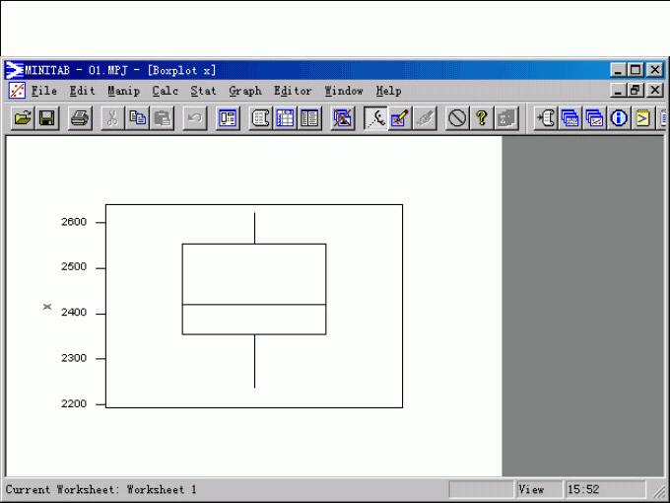Click the Open Project folder icon
This screenshot has width=670, height=503.
pos(22,118)
